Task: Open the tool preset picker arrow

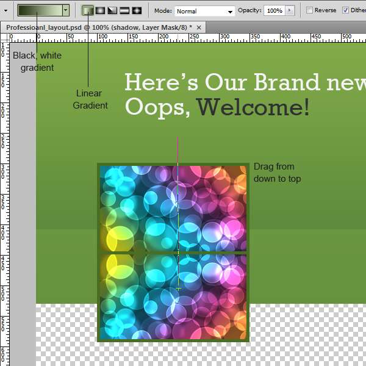Action: tap(5, 11)
